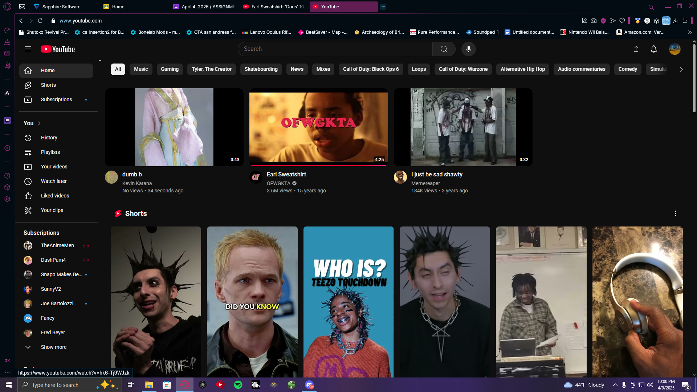This screenshot has width=697, height=392.
Task: Go back in the browser
Action: click(x=21, y=21)
